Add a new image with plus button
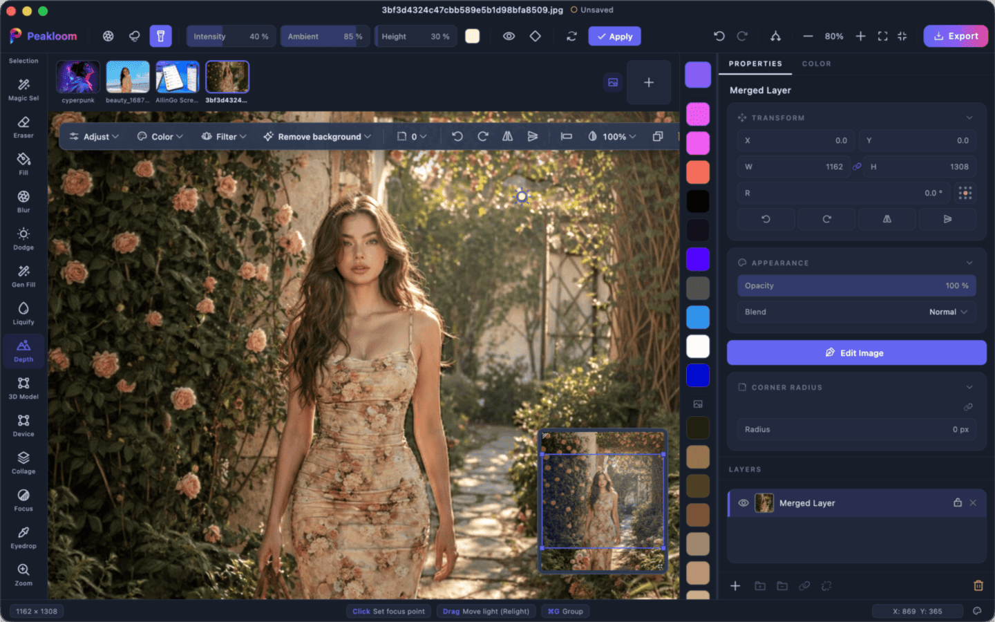 pos(648,82)
